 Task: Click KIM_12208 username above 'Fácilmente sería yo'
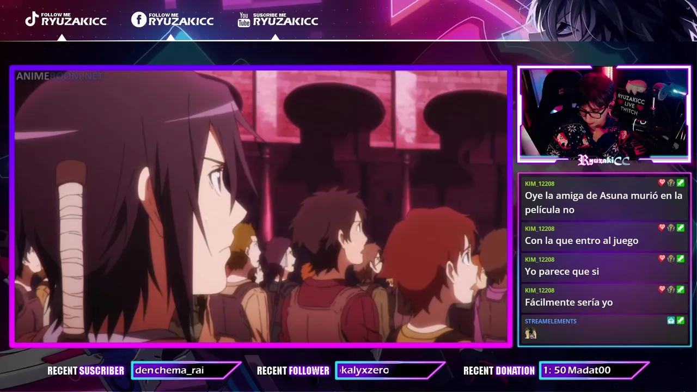pos(540,291)
